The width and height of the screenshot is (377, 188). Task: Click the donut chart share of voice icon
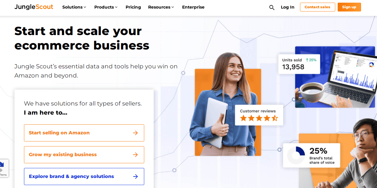coord(296,155)
